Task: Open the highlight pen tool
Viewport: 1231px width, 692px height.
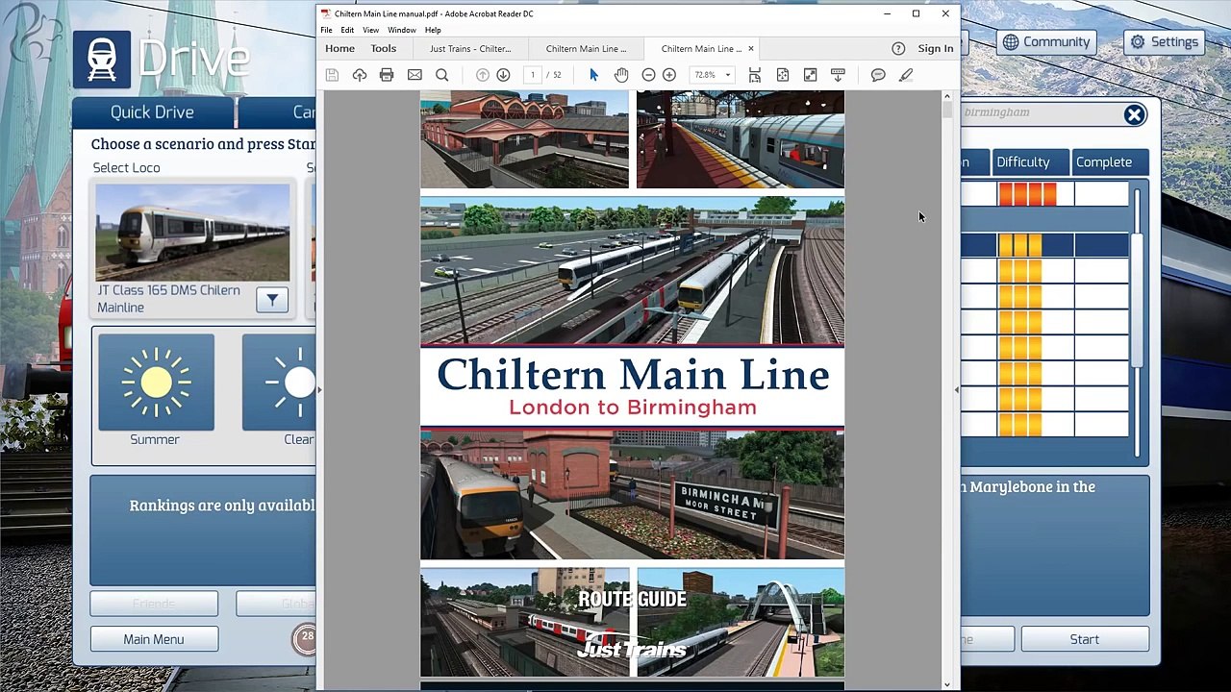Action: [906, 75]
